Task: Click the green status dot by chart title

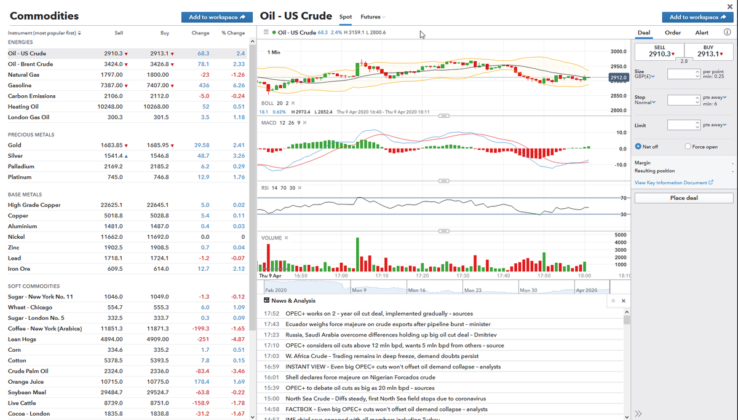Action: click(x=274, y=32)
